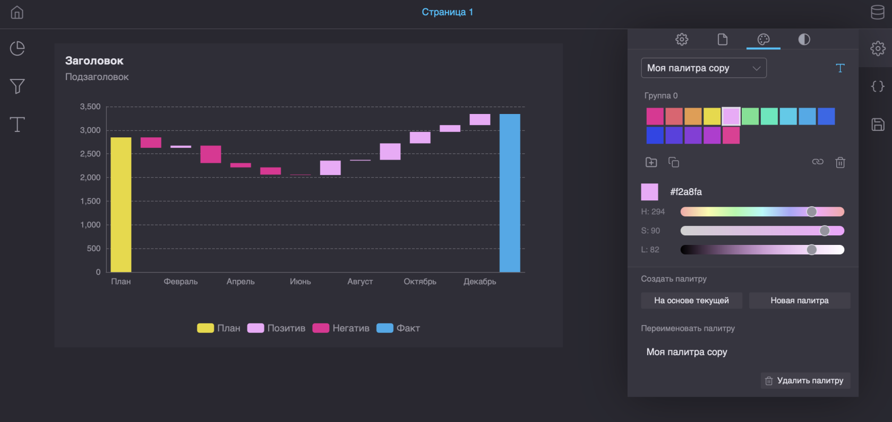Screen dimensions: 892x422
Task: Click the 'Февраль' axis label
Action: pos(181,282)
